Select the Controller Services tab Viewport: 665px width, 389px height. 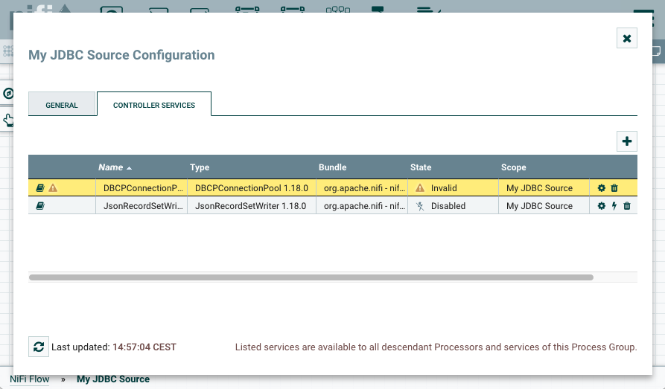click(154, 105)
